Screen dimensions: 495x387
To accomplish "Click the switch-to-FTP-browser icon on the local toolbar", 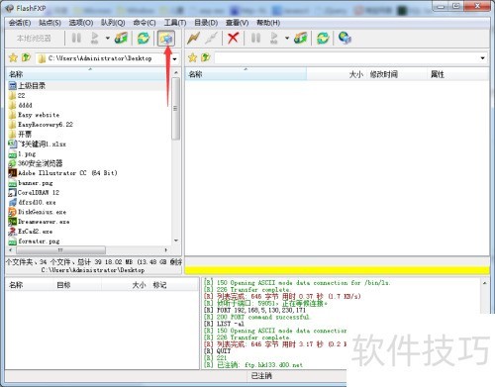I will coord(166,38).
